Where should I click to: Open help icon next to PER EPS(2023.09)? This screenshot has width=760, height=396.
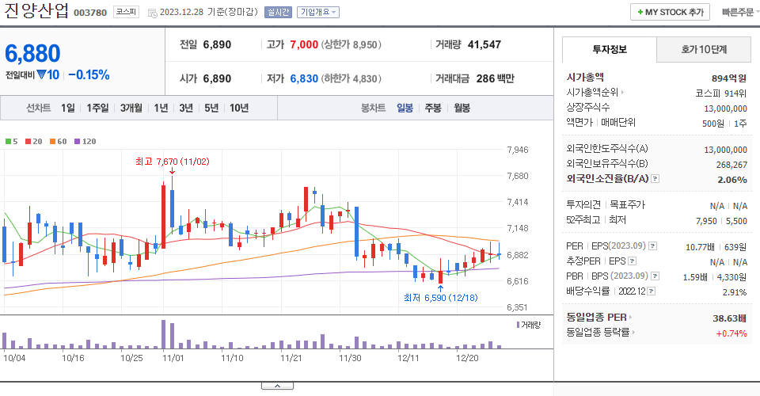[x=653, y=246]
